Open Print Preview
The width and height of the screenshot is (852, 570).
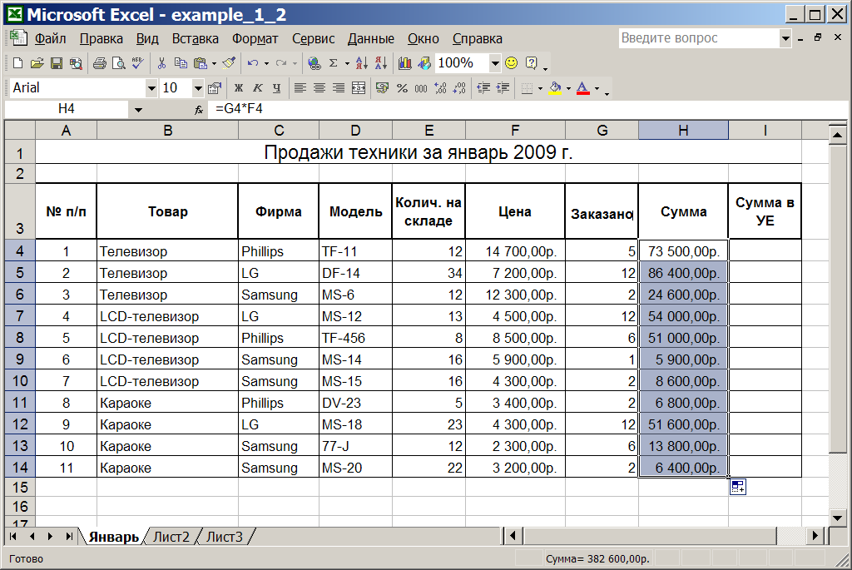click(x=118, y=63)
